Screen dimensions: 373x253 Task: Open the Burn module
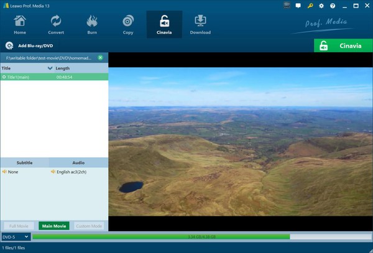click(x=92, y=25)
